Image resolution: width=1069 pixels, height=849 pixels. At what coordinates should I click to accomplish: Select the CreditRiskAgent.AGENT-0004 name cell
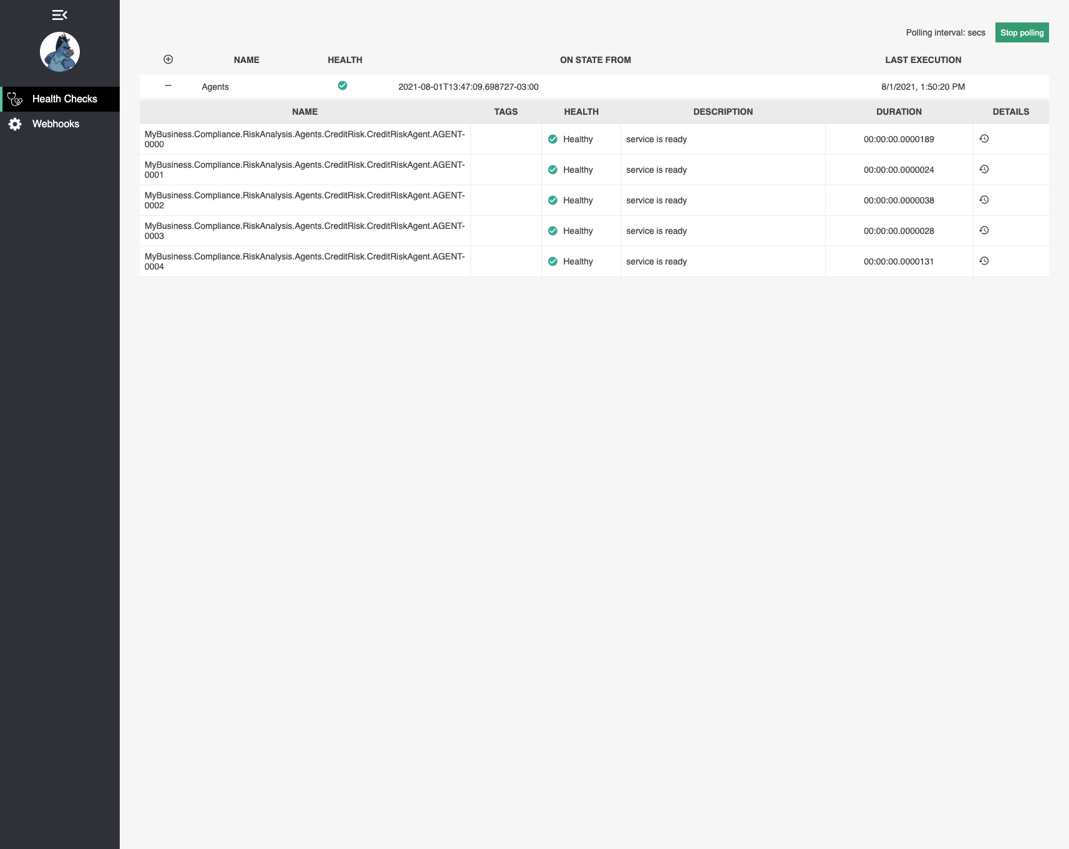(305, 261)
